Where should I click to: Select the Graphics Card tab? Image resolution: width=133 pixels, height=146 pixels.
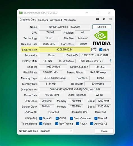28,20
